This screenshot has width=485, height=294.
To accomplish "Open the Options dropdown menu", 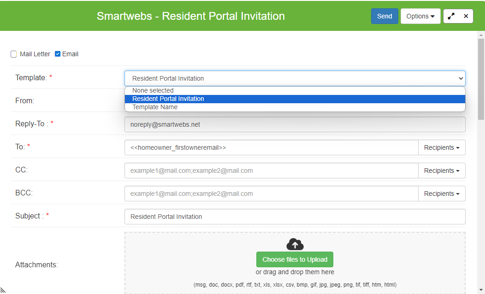I will 420,16.
